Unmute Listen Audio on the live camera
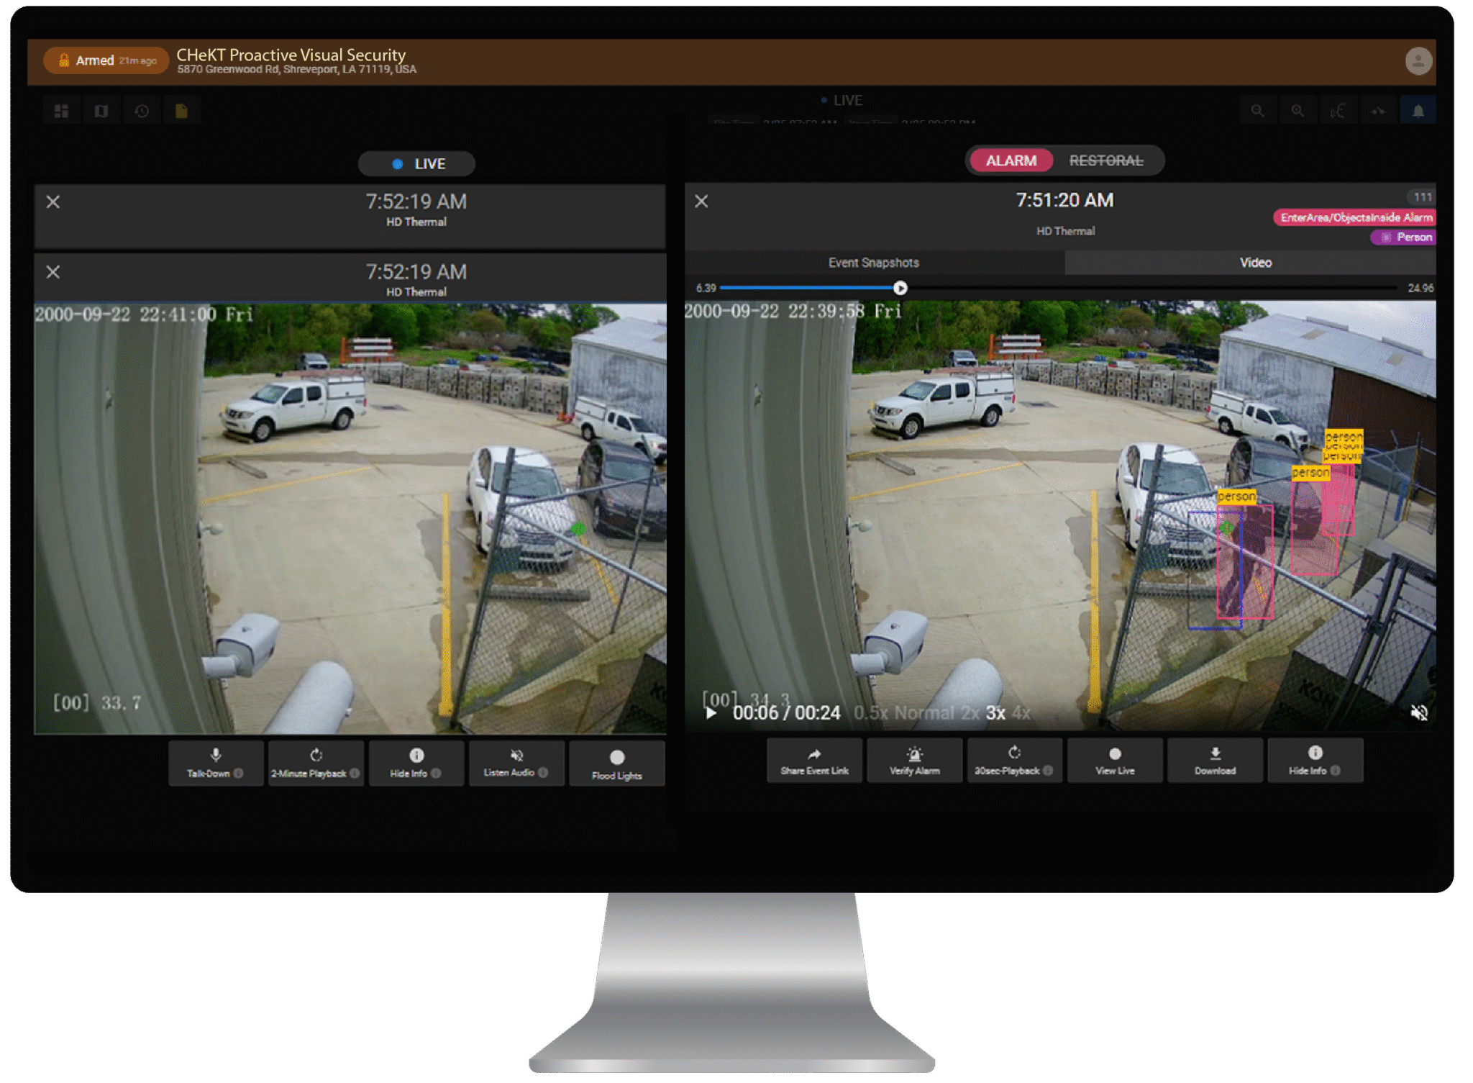This screenshot has width=1473, height=1083. pyautogui.click(x=516, y=763)
